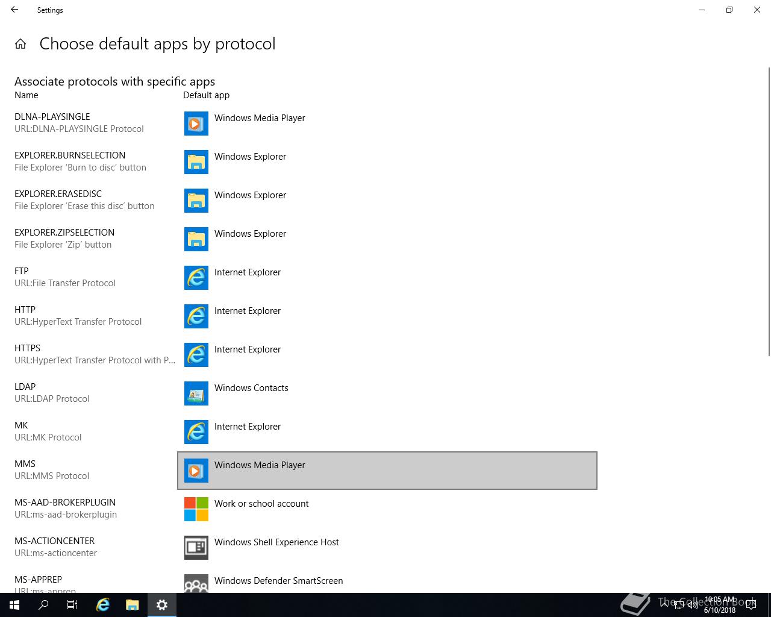Click the MS-ACTIONCENTER protocol name

click(55, 541)
